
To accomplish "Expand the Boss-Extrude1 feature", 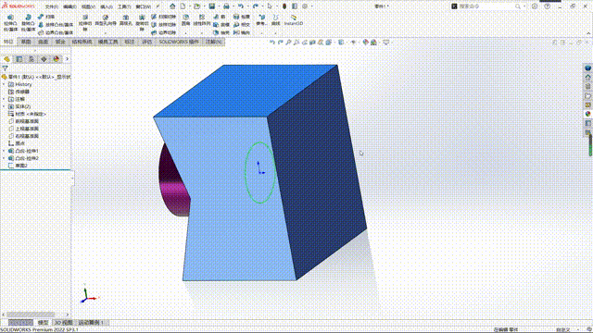I will click(x=4, y=151).
